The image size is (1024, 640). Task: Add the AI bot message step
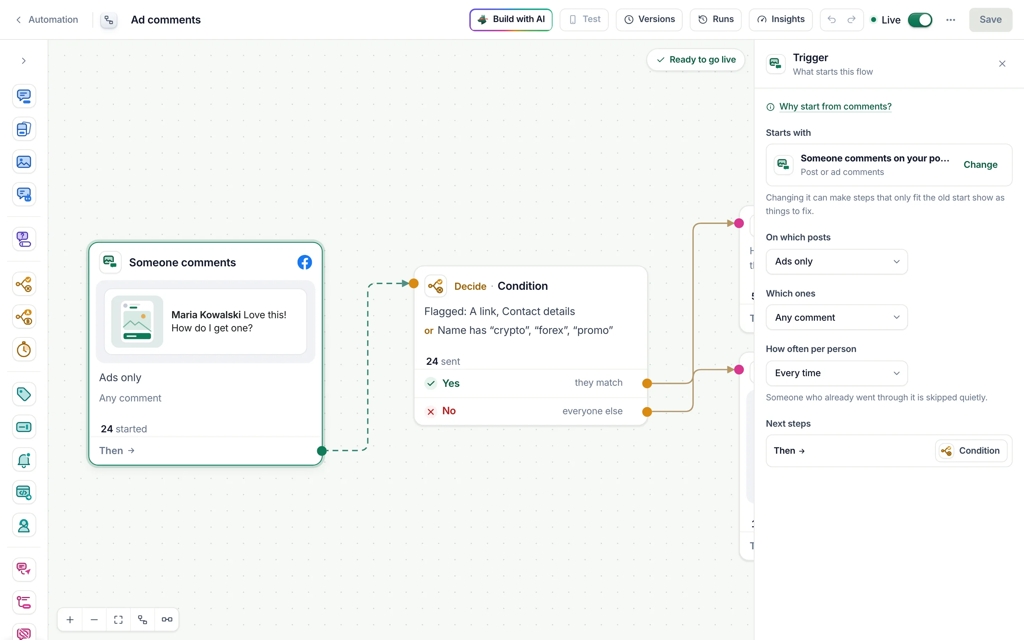click(24, 194)
